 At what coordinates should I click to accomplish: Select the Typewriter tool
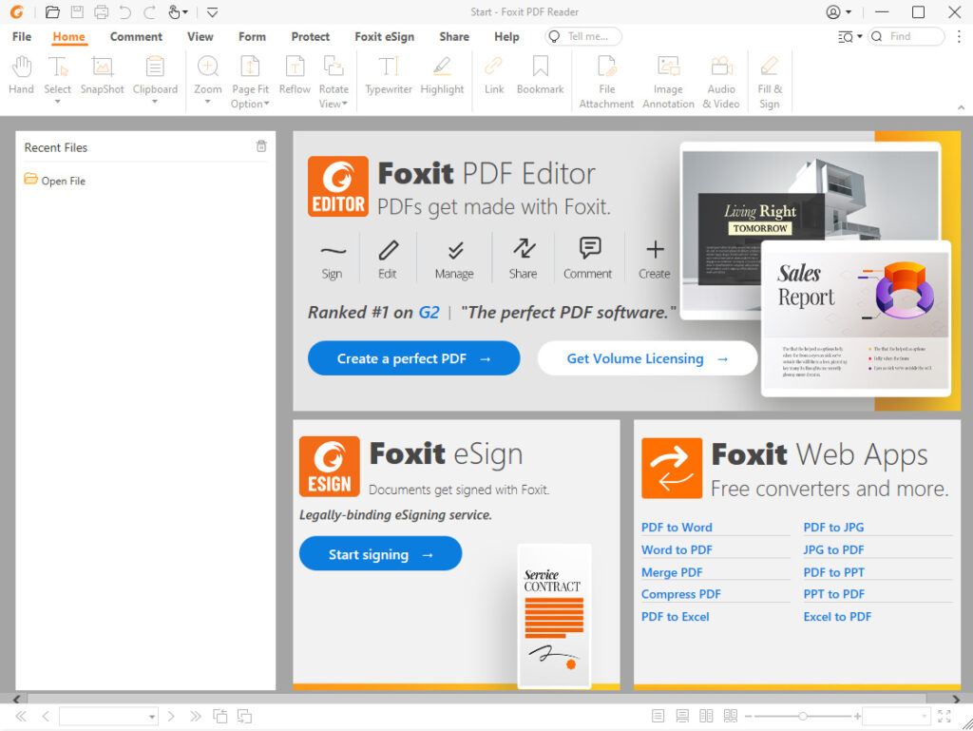coord(389,75)
